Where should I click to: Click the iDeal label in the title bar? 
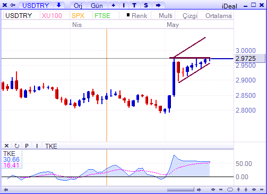click(229, 6)
